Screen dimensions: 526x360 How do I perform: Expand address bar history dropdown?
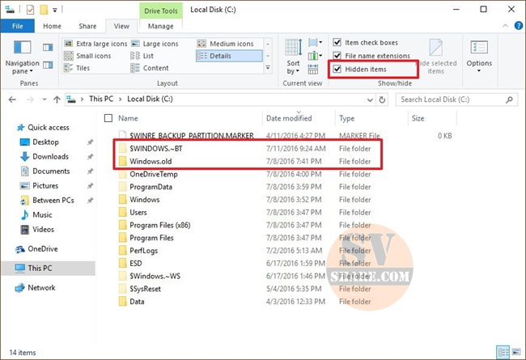tap(370, 100)
